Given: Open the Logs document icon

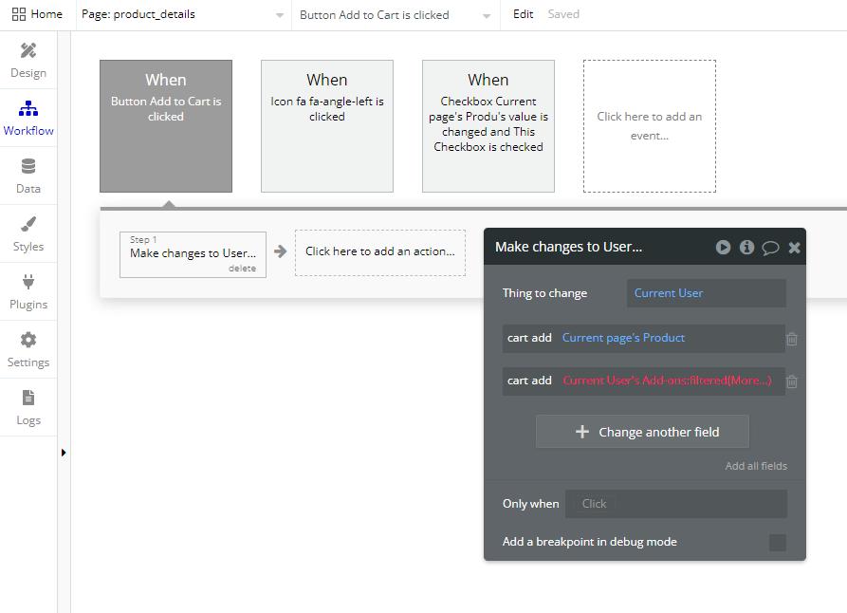Looking at the screenshot, I should click(28, 398).
